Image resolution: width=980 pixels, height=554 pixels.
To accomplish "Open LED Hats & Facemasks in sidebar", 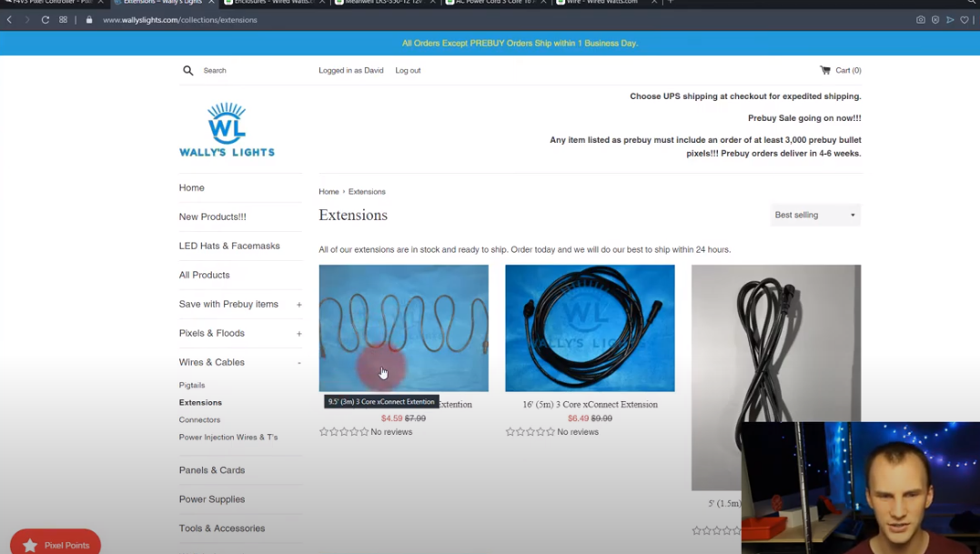I will point(229,246).
